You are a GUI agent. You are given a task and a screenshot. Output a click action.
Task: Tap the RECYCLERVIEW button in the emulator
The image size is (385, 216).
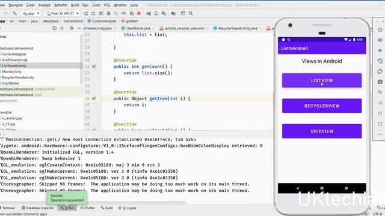[322, 106]
